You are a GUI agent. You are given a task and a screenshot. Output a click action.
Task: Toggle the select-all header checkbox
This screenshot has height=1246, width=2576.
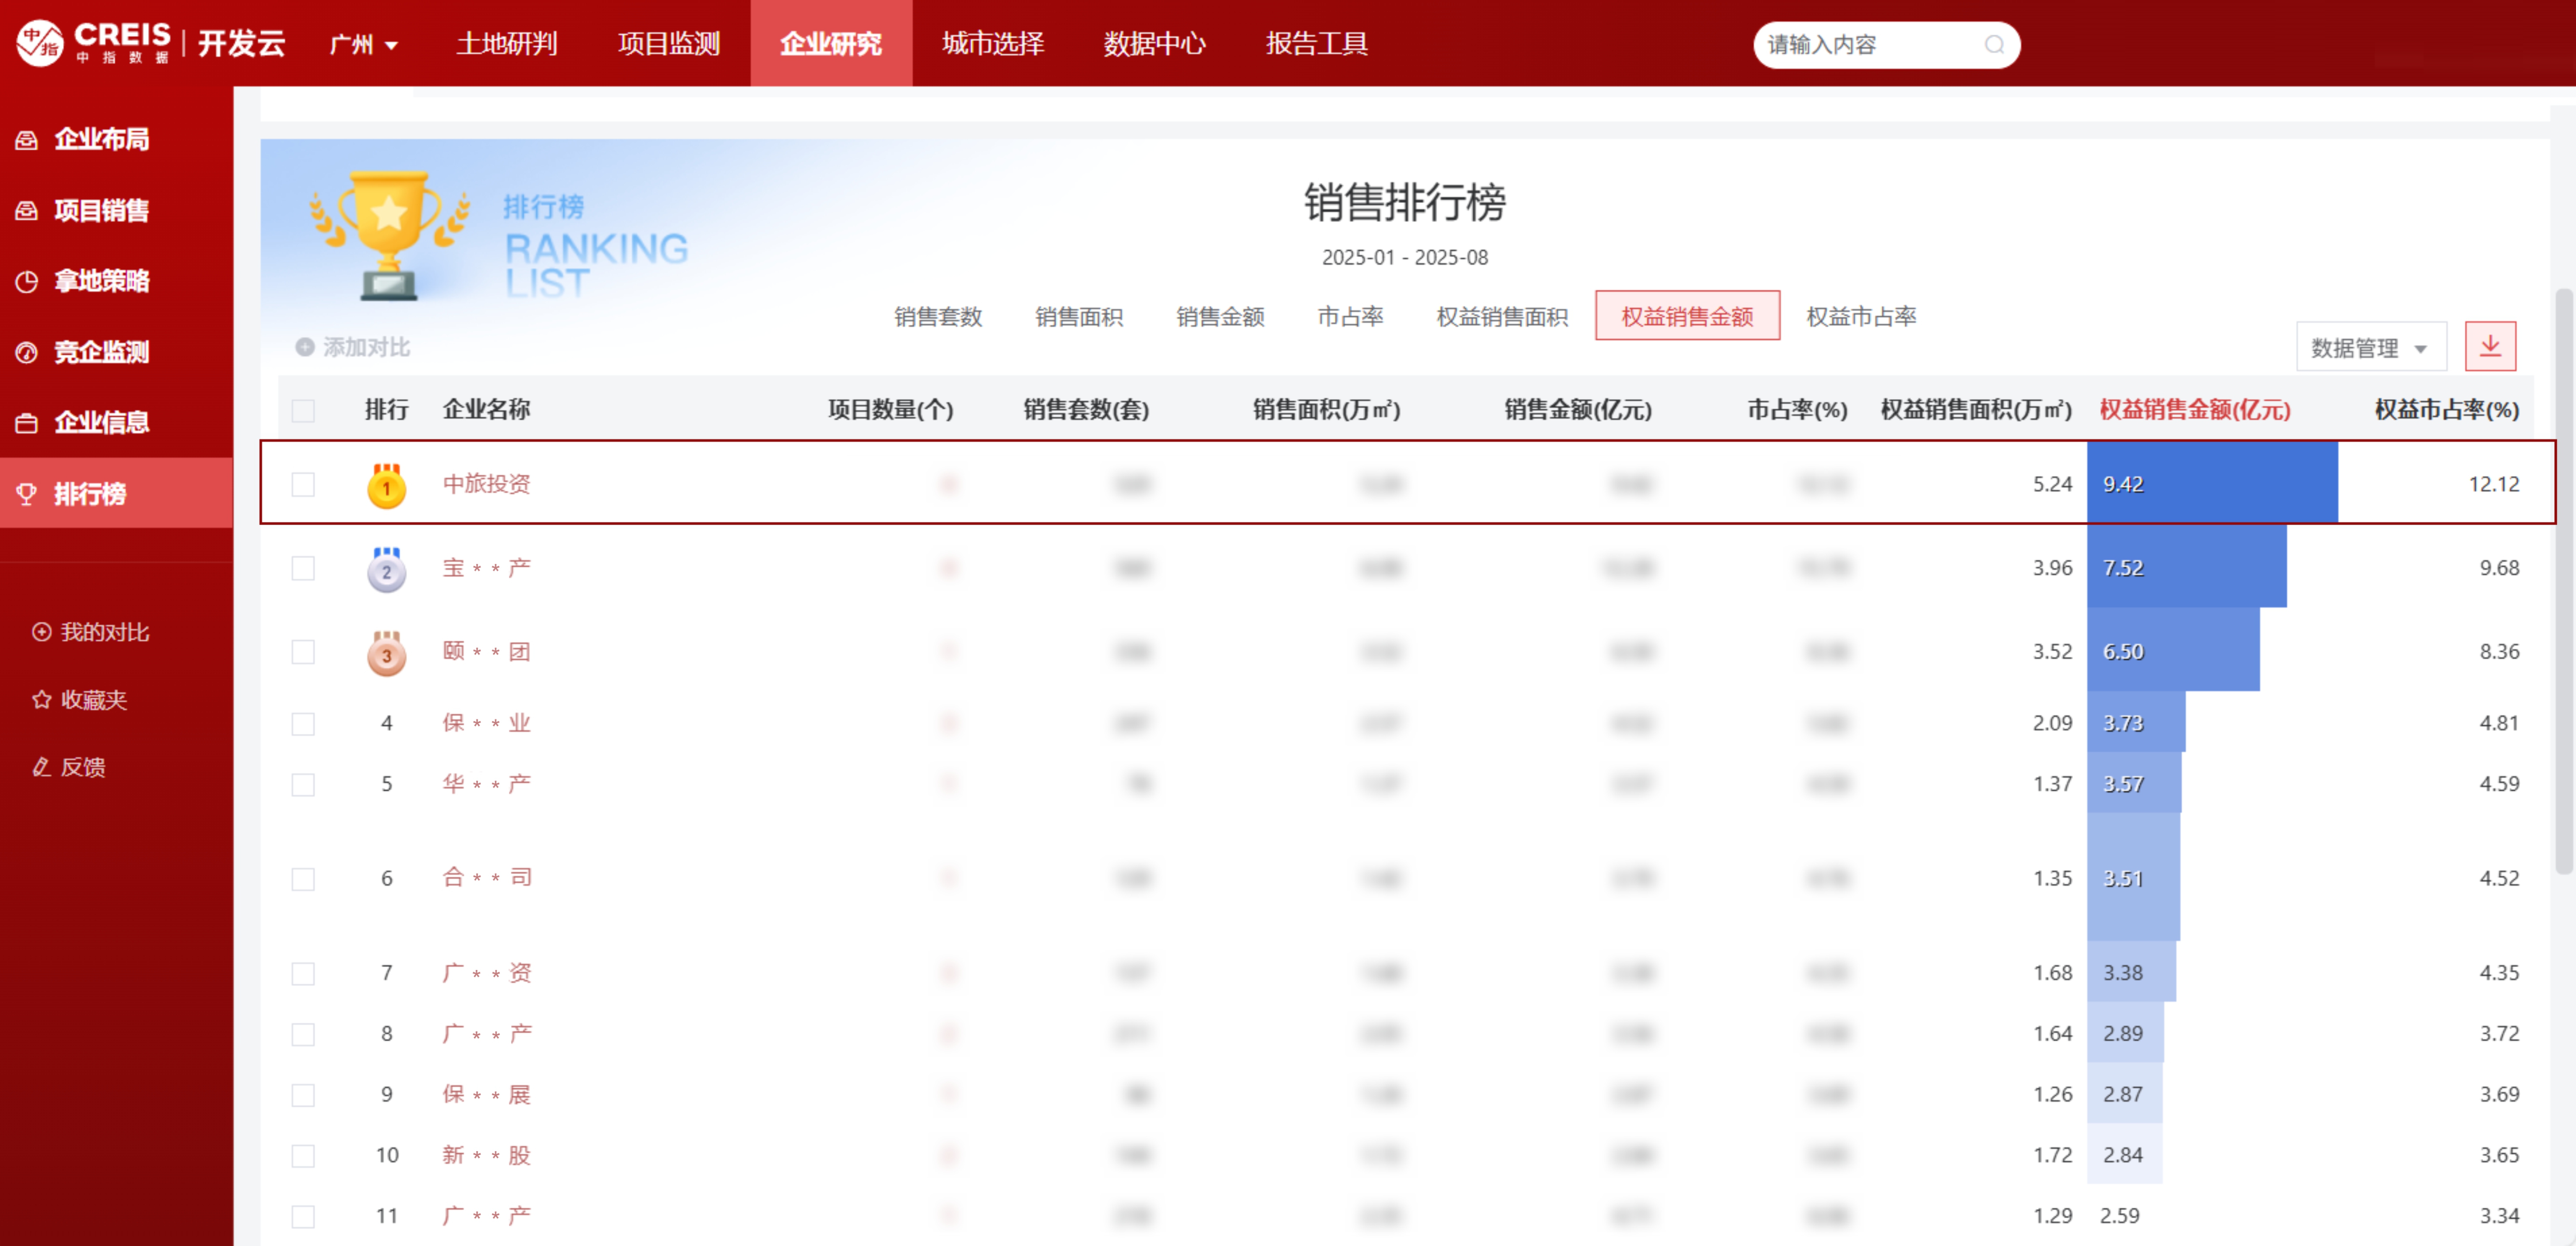click(303, 410)
